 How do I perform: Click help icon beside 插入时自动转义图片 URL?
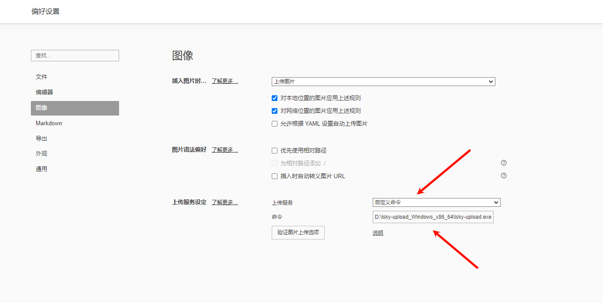503,176
